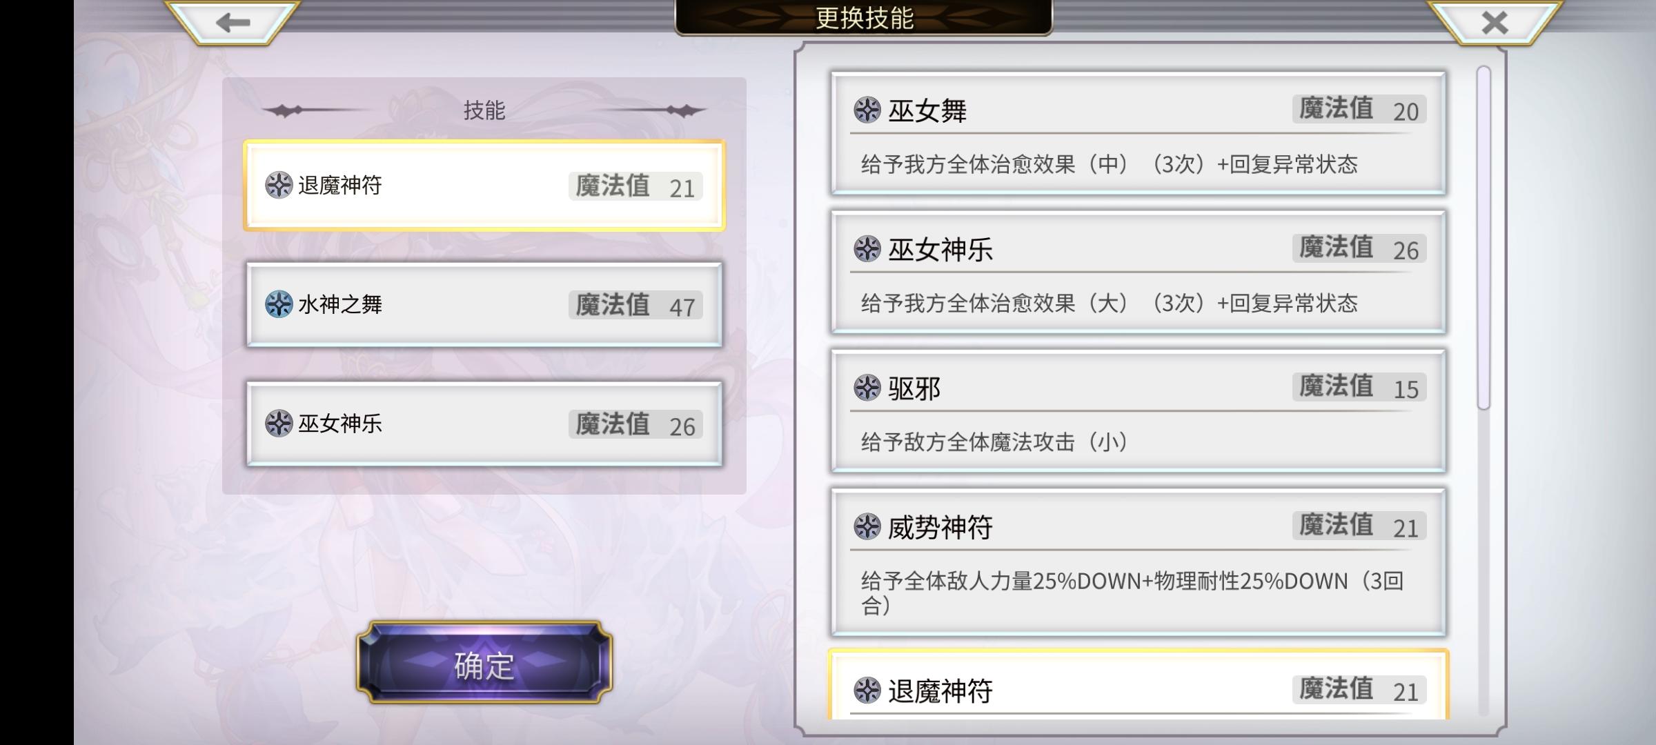The height and width of the screenshot is (745, 1656).
Task: Click the 巫女神乐 skill icon in right list
Action: pos(867,248)
